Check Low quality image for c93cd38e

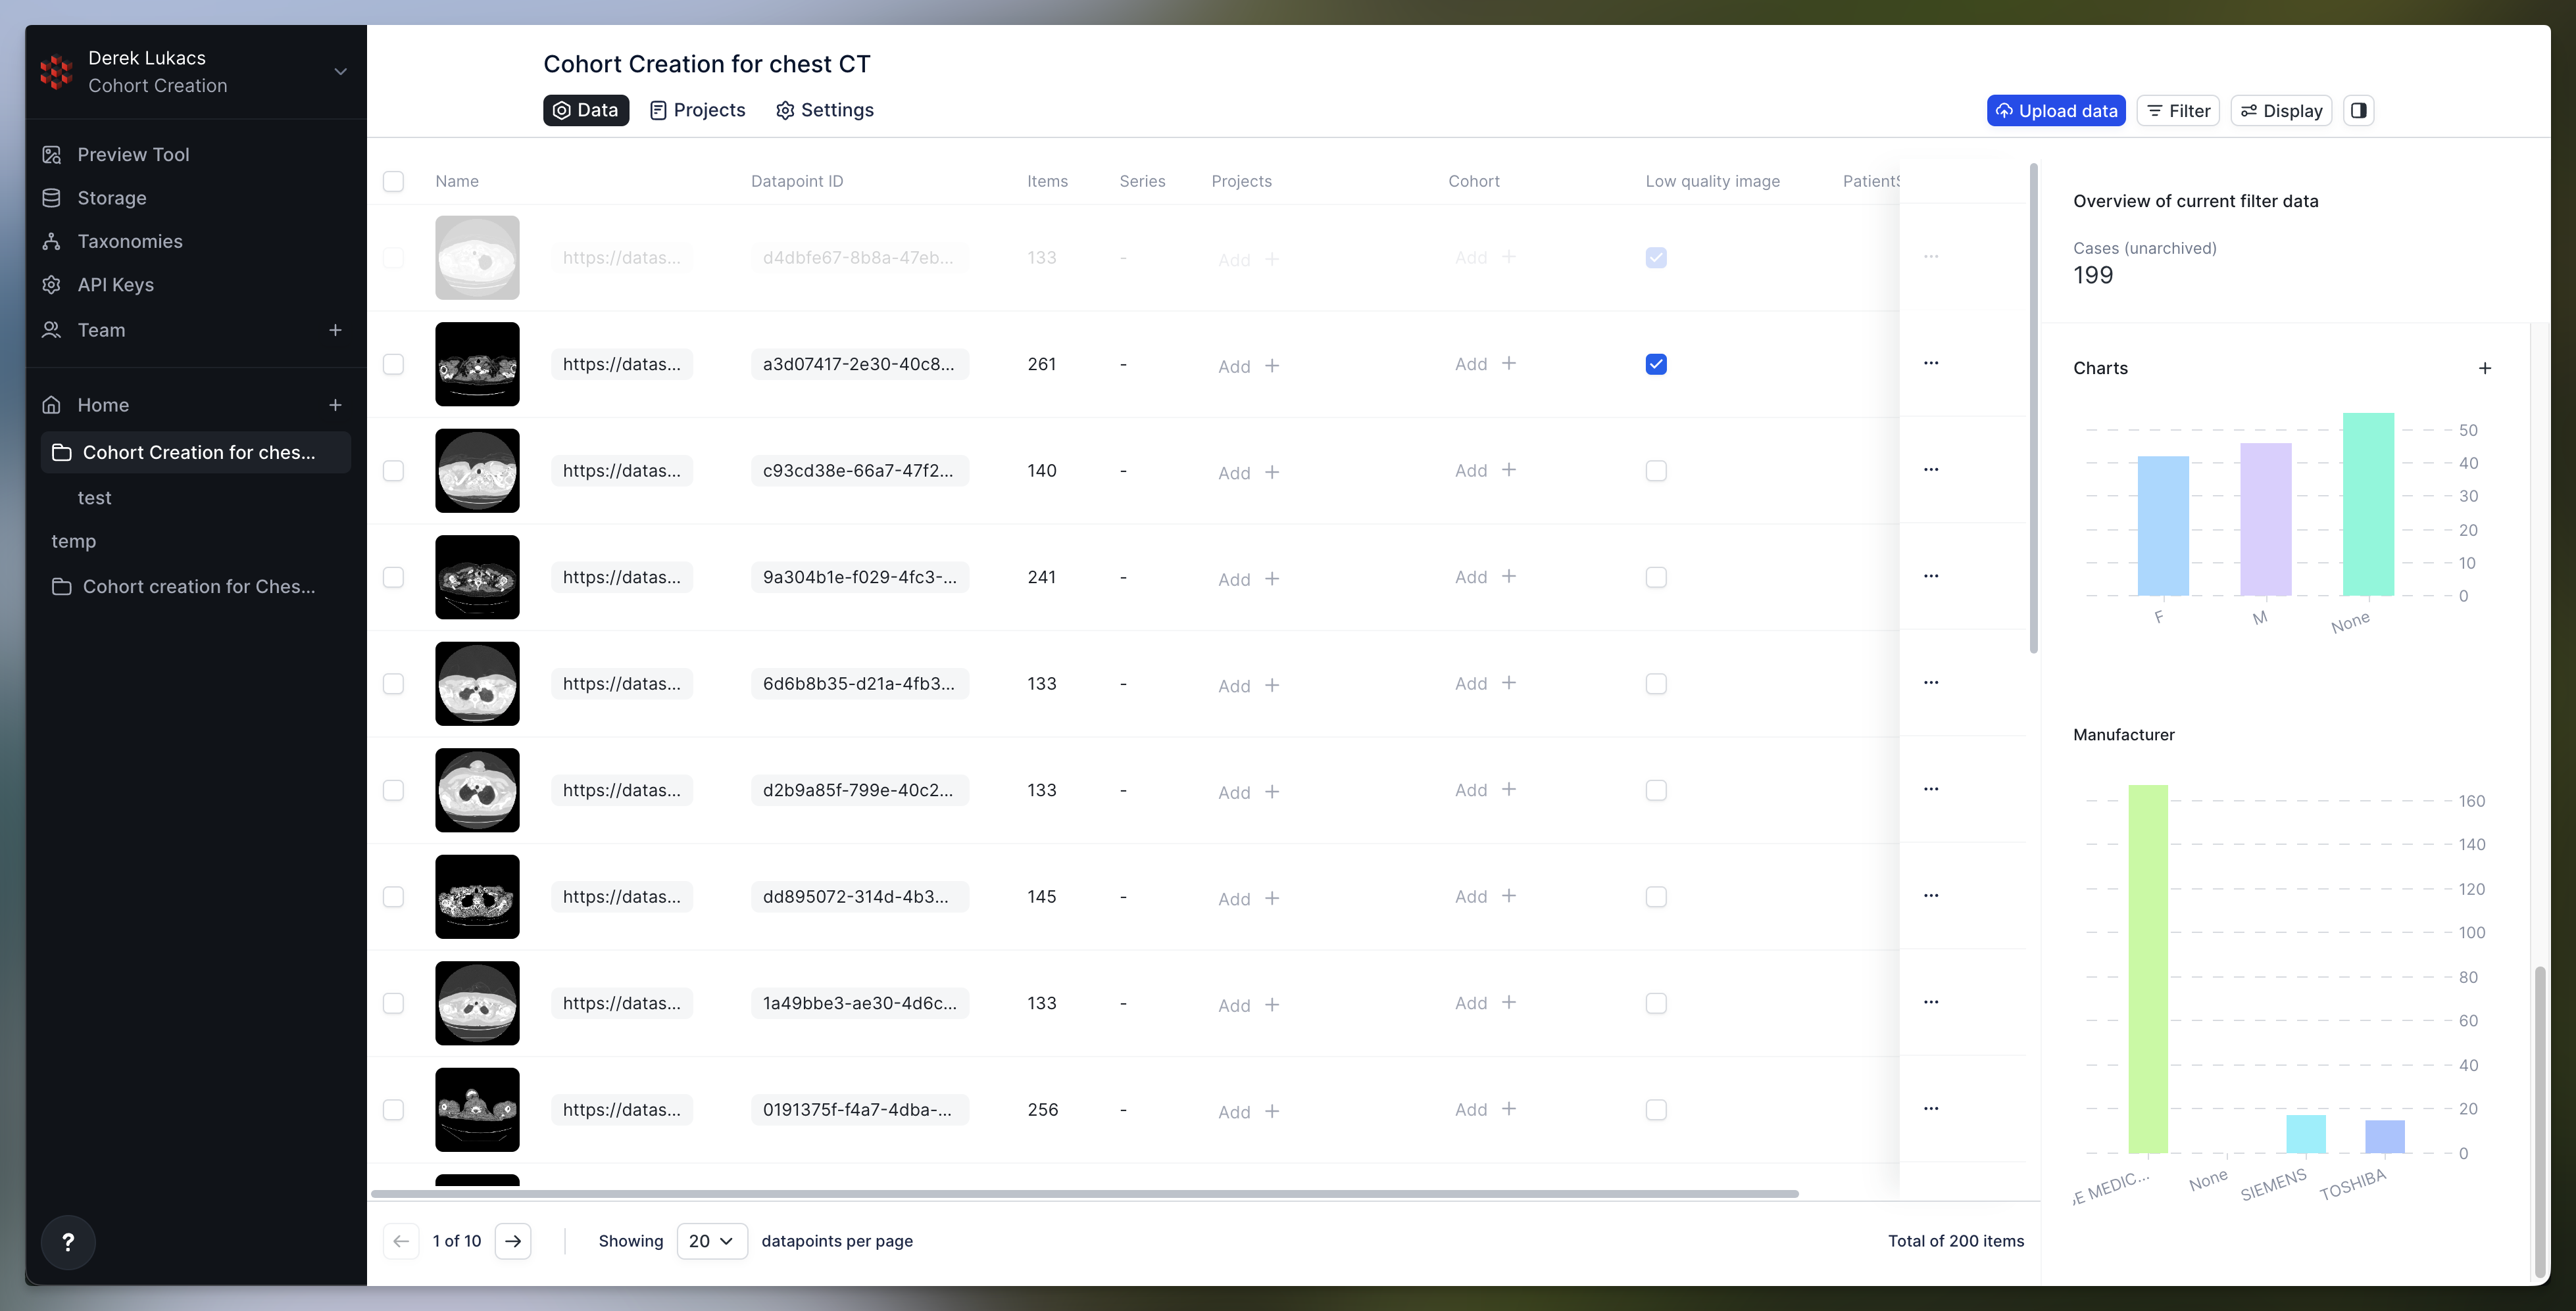point(1656,471)
